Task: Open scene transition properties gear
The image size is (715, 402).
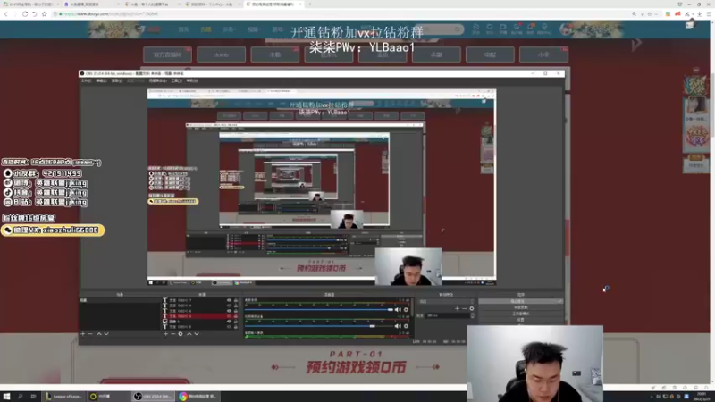Action: [x=472, y=308]
